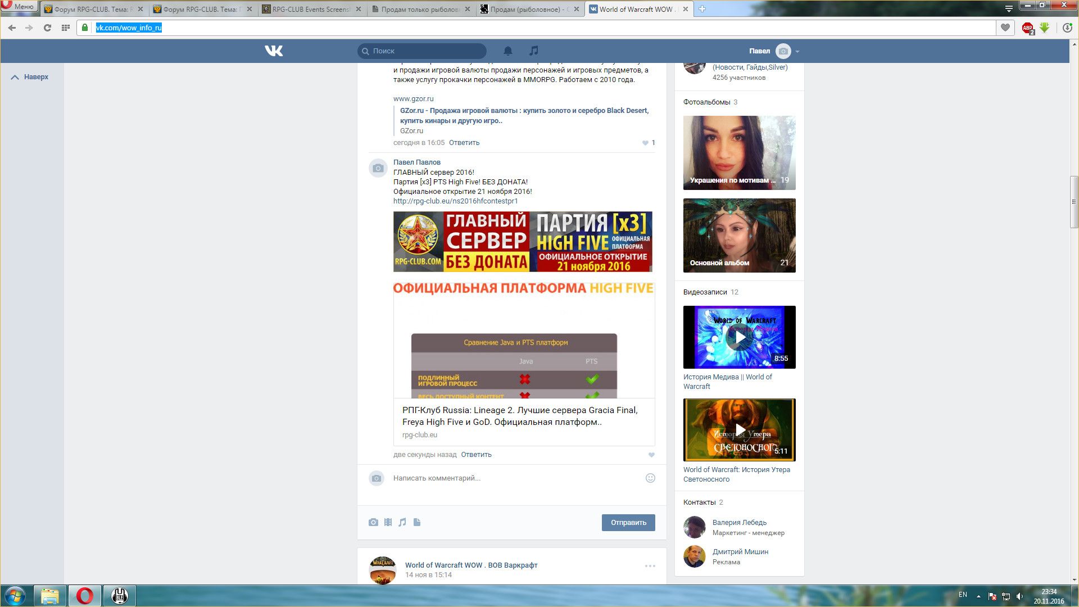Attach a photo using camera icon
This screenshot has width=1079, height=607.
pos(373,523)
